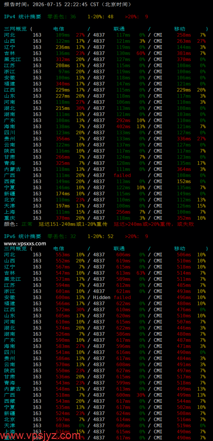Viewport: 213px width, 441px height.
Task: Click the 'Hidden' ASN in the 安徽 row
Action: click(x=102, y=297)
